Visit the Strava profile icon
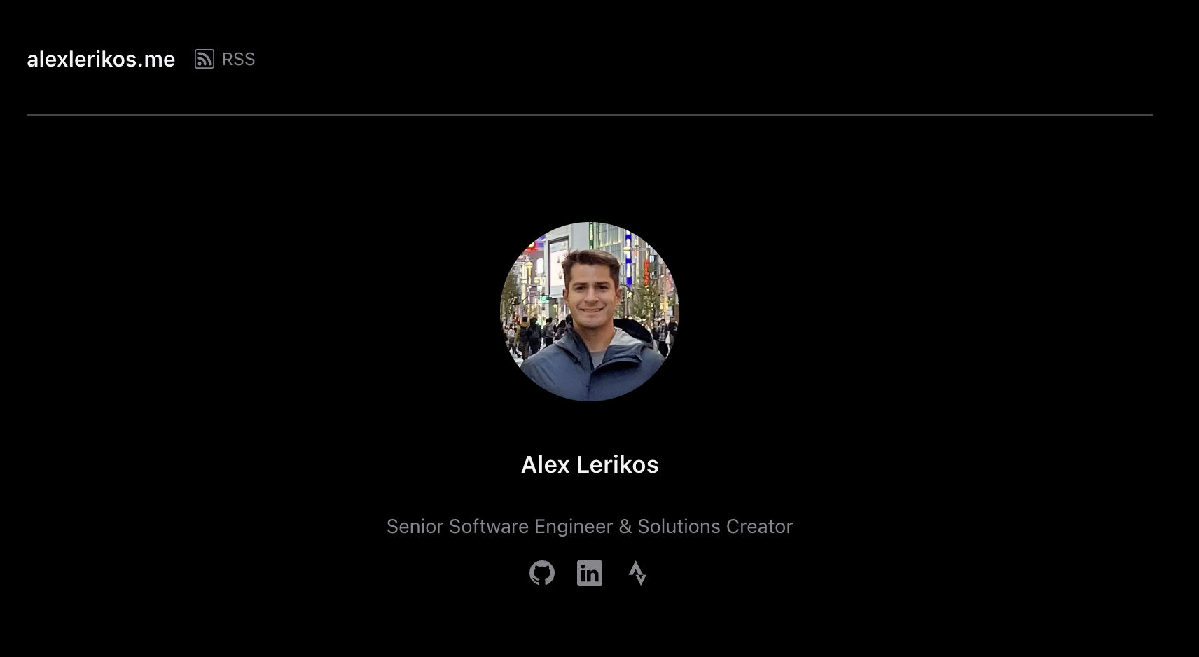The width and height of the screenshot is (1199, 657). (637, 573)
